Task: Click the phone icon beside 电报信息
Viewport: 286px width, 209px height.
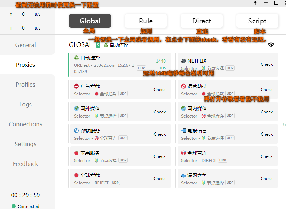Action: click(x=183, y=131)
